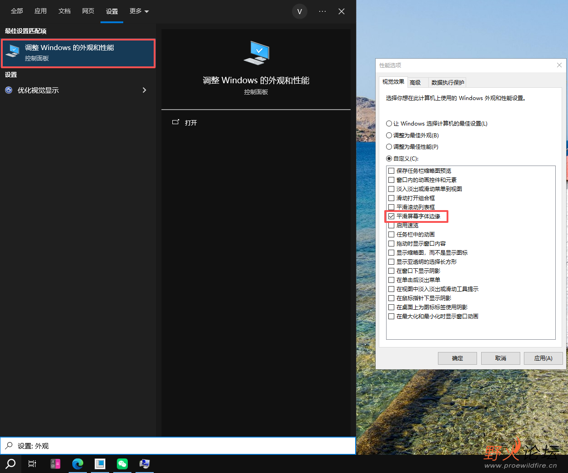Enable 启用速览 checkbox

(391, 225)
